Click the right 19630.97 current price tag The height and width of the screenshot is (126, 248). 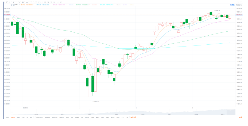tap(239, 15)
